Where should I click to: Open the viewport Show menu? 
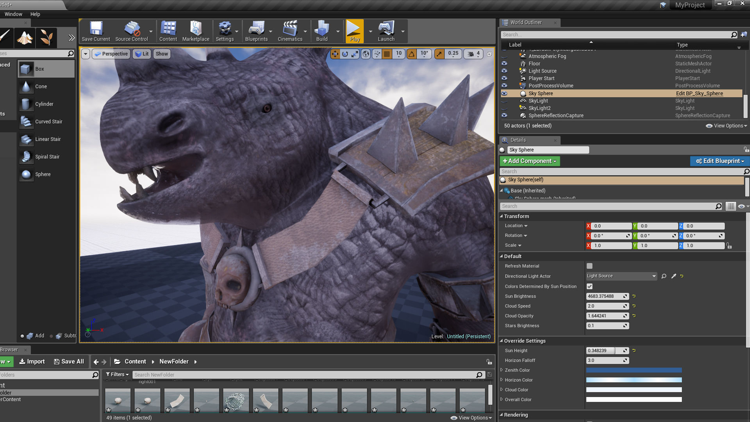(x=162, y=54)
